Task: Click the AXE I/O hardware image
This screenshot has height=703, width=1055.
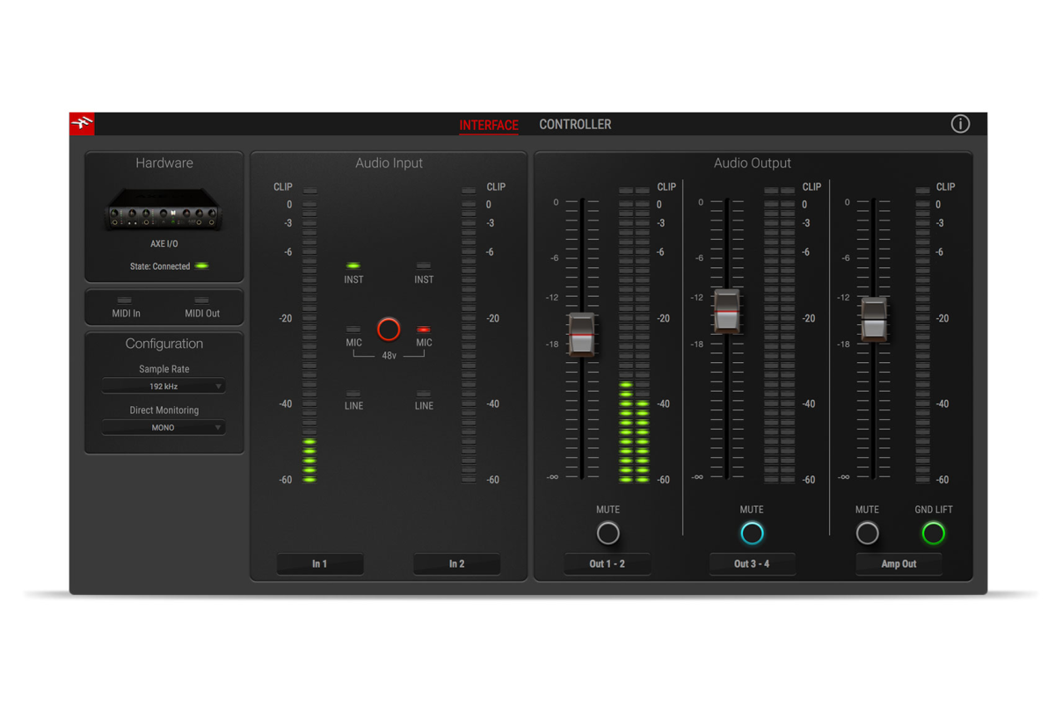Action: (x=164, y=209)
